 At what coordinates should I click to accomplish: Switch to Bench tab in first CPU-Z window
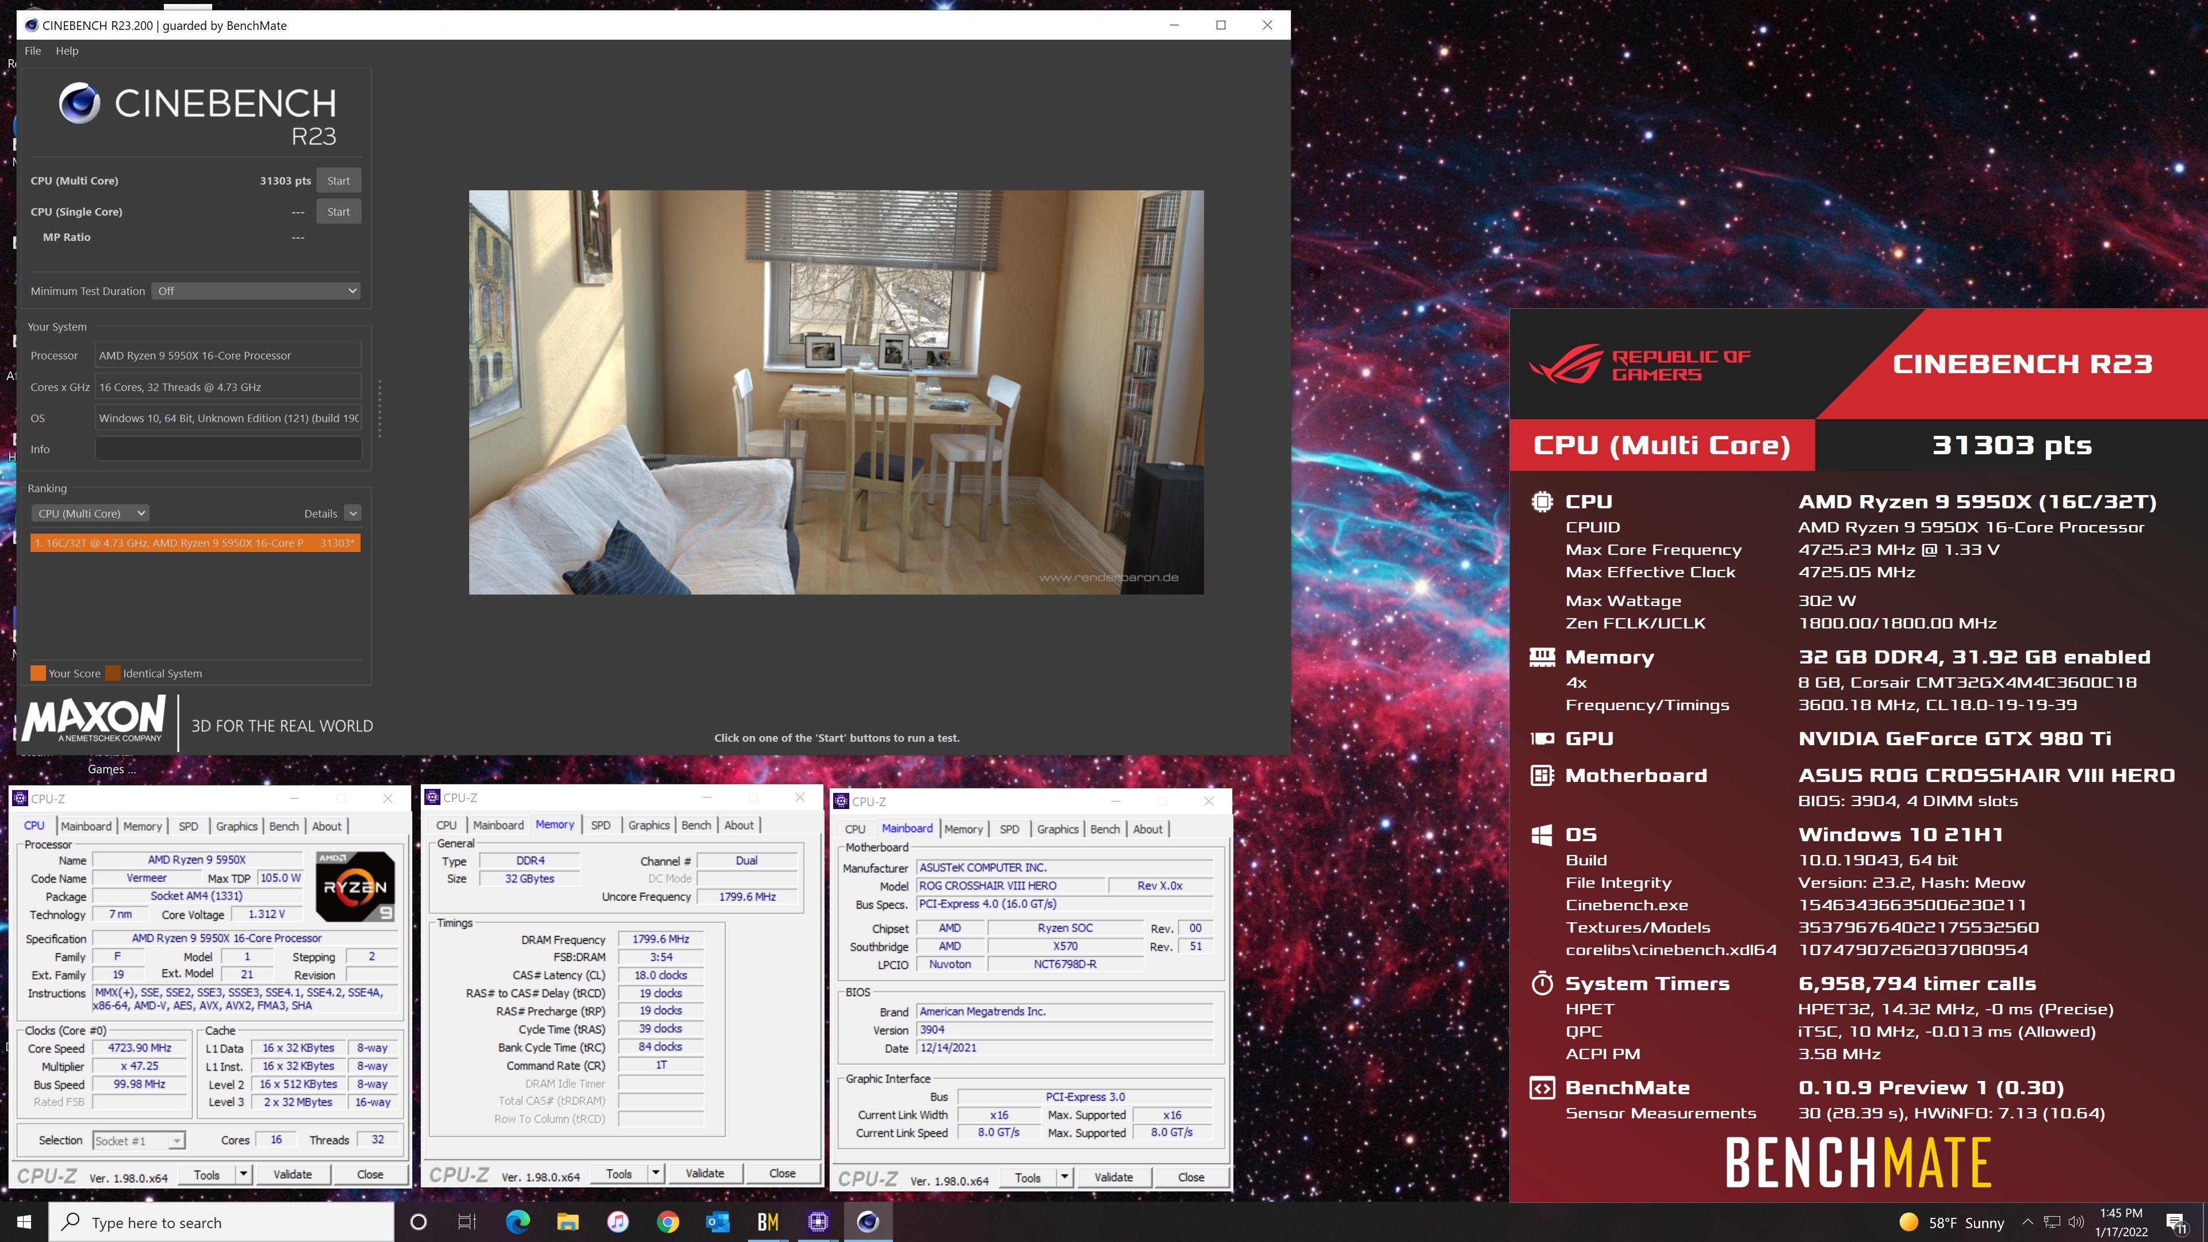283,826
